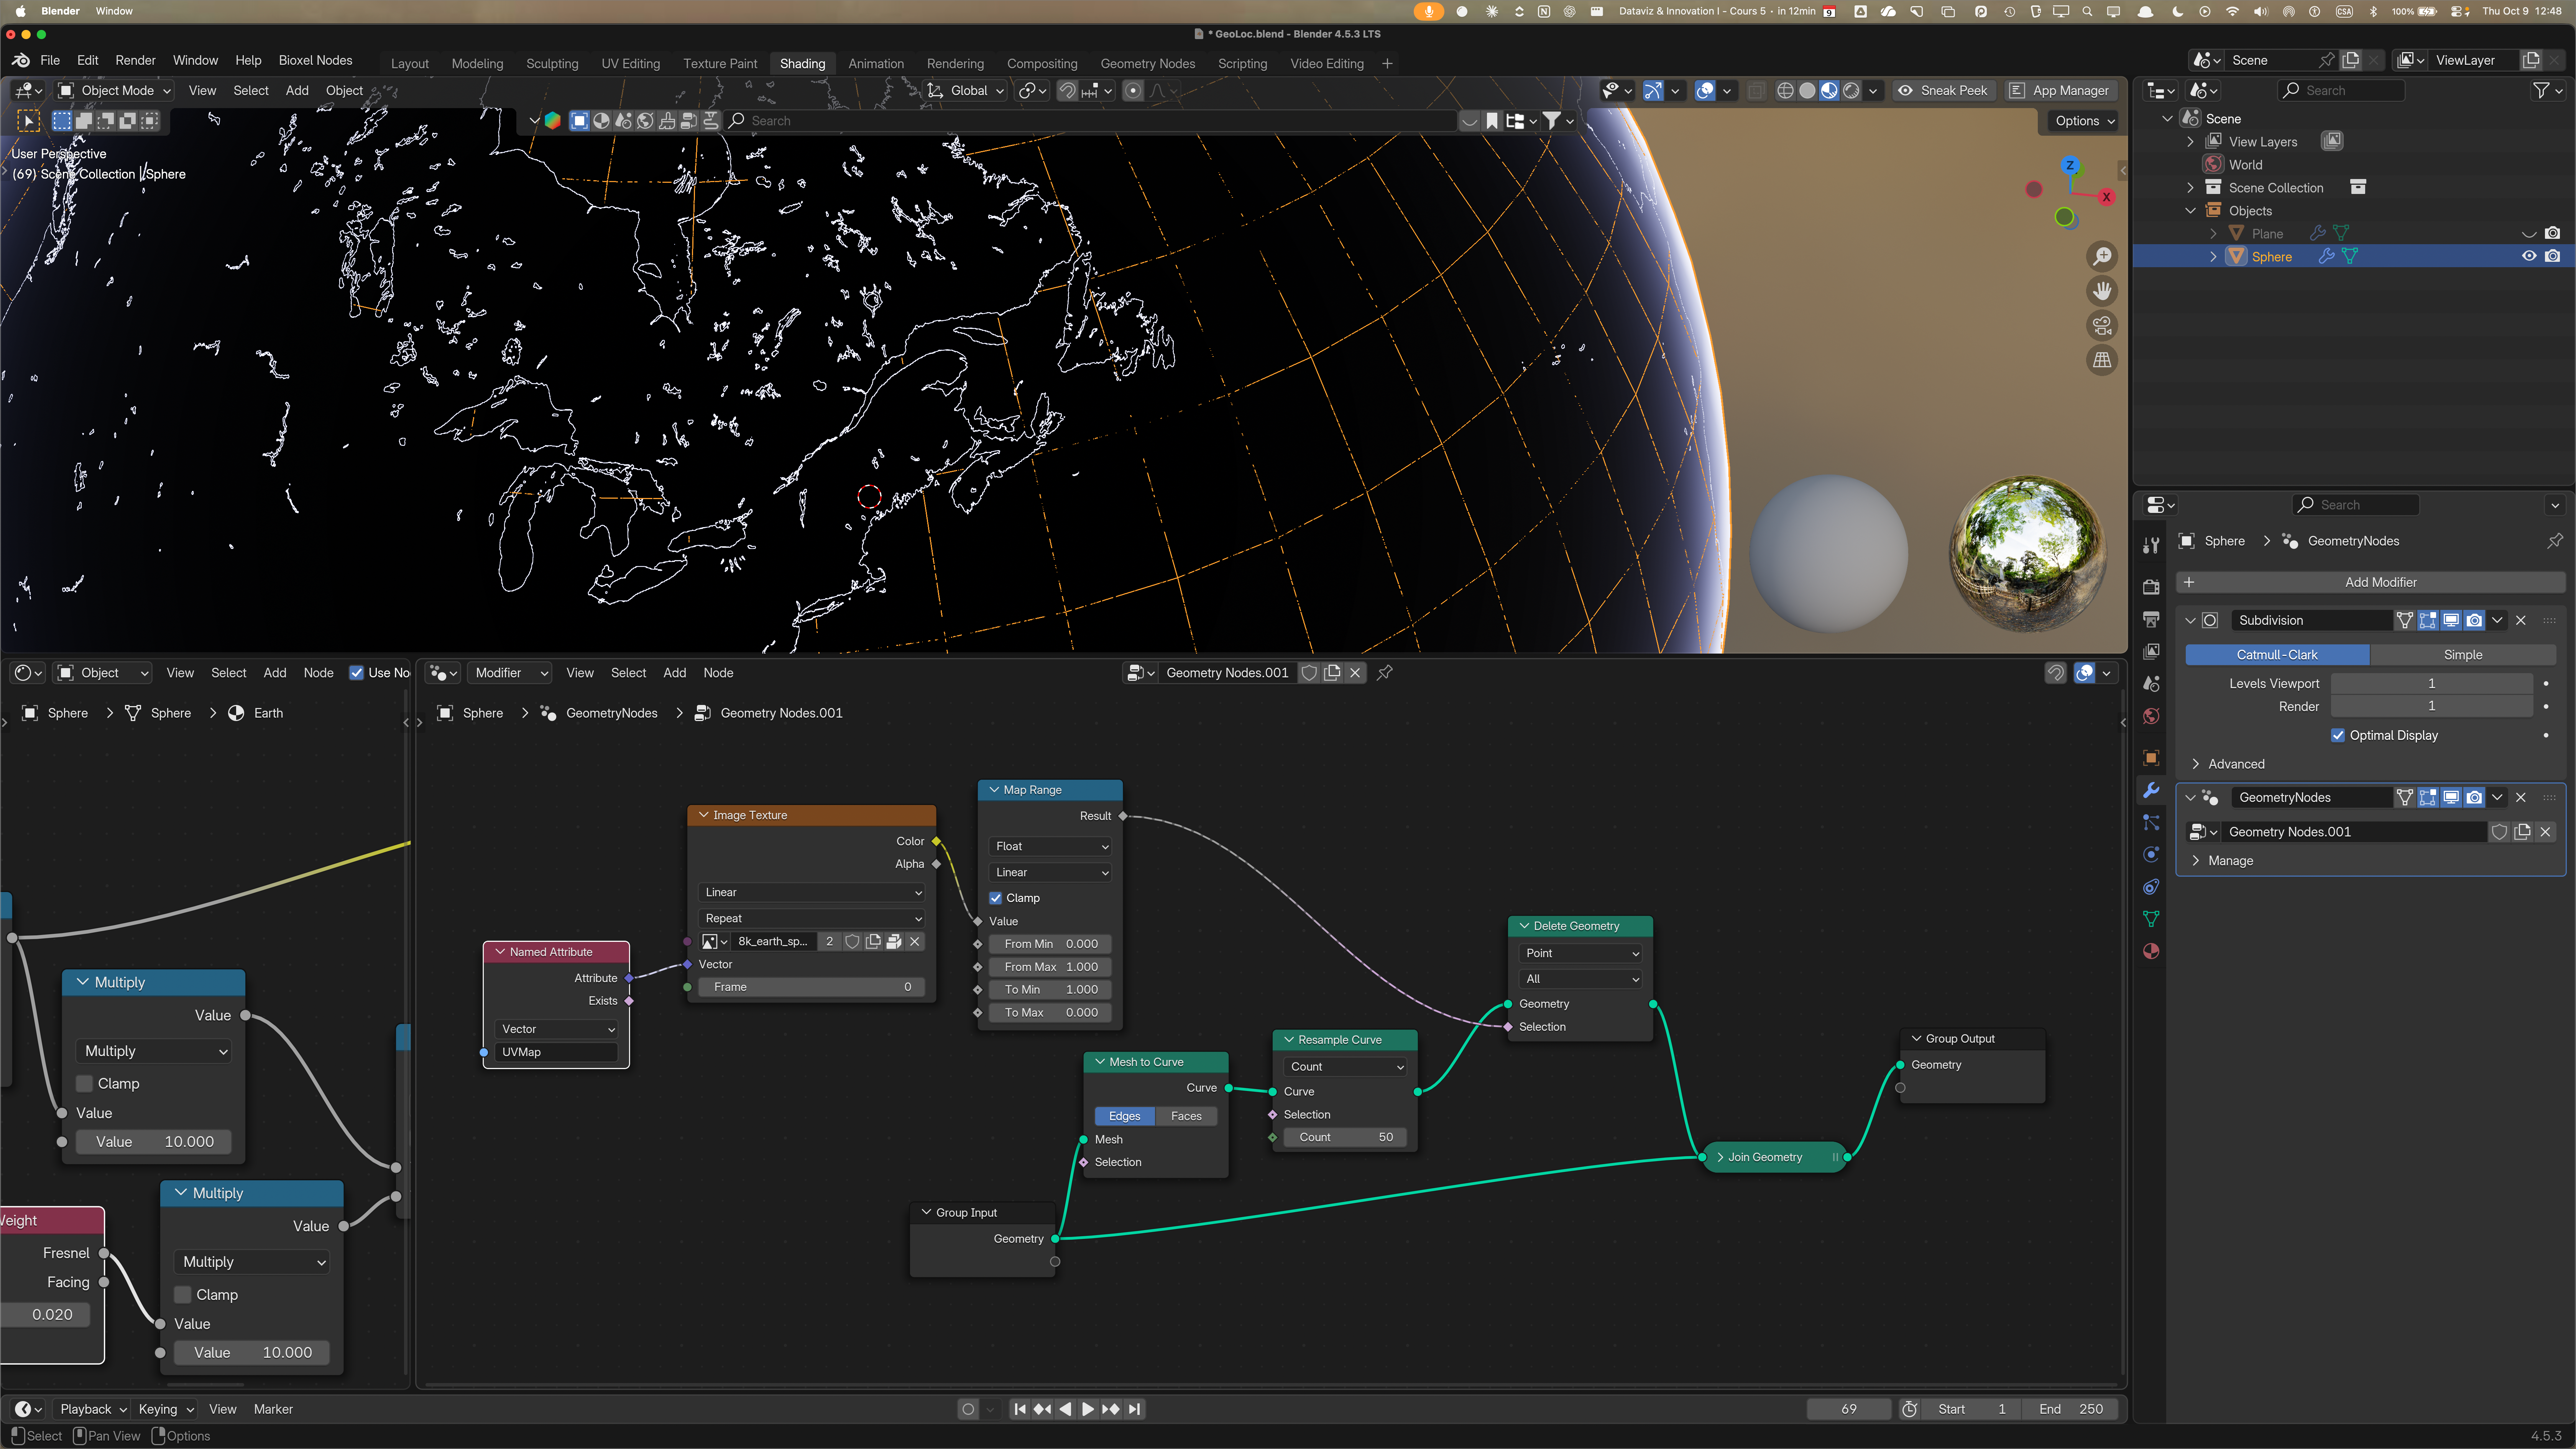Open the Material properties tab icon
The height and width of the screenshot is (1449, 2576).
tap(2151, 951)
